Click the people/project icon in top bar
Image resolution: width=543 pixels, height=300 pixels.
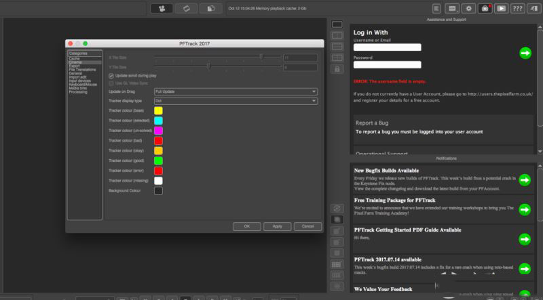pos(162,8)
